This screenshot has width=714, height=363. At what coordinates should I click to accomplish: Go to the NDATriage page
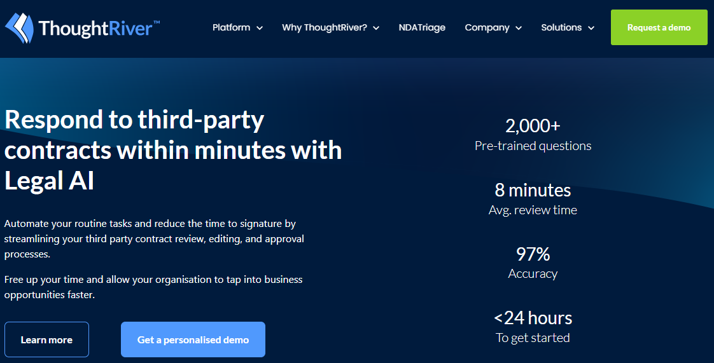[x=422, y=28]
